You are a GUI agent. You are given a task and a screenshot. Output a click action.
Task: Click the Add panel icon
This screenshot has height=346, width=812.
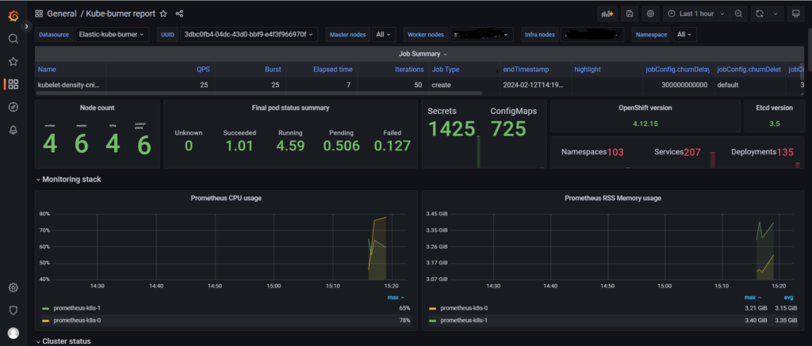click(x=607, y=14)
